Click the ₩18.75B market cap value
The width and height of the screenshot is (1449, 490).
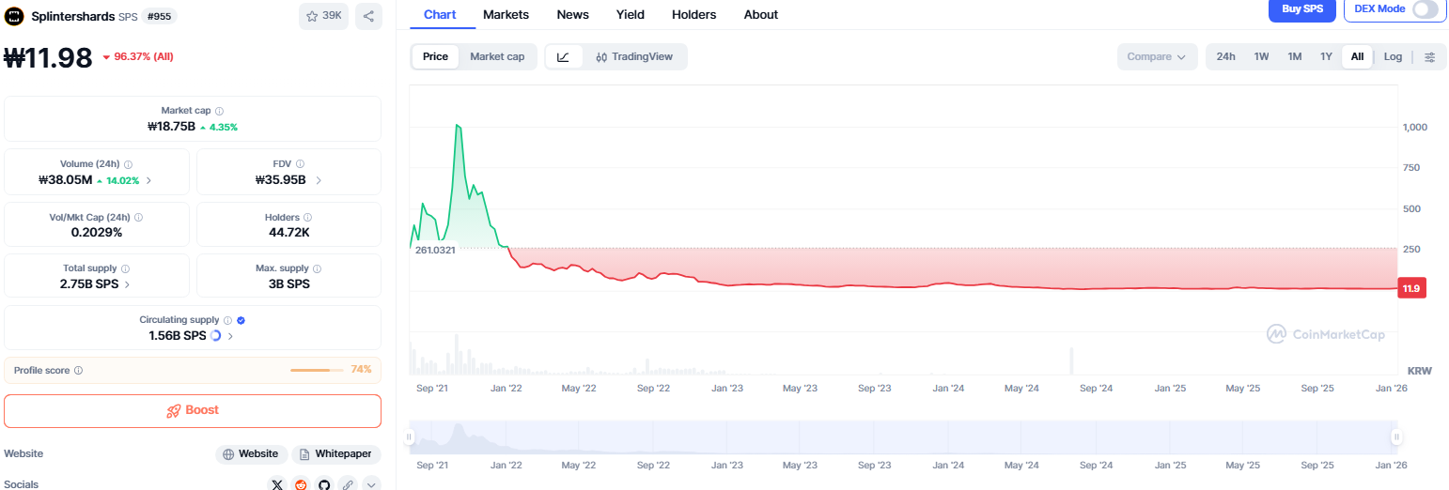tap(171, 127)
